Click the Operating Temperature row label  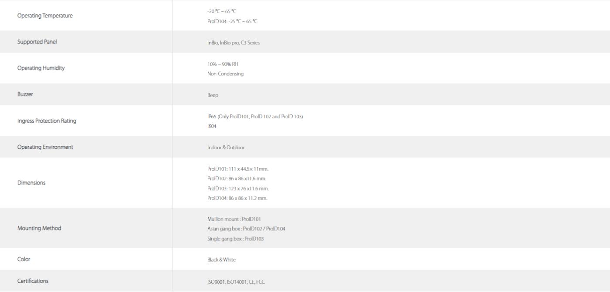coord(45,16)
